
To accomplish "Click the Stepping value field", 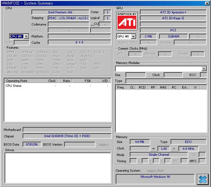I will coord(69,18).
